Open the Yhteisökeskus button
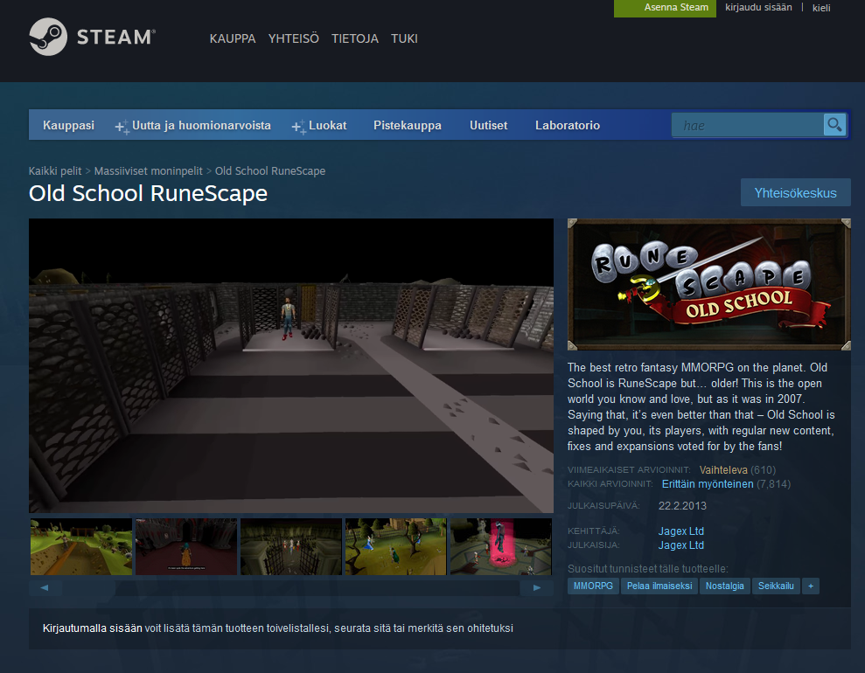This screenshot has width=865, height=673. click(796, 192)
